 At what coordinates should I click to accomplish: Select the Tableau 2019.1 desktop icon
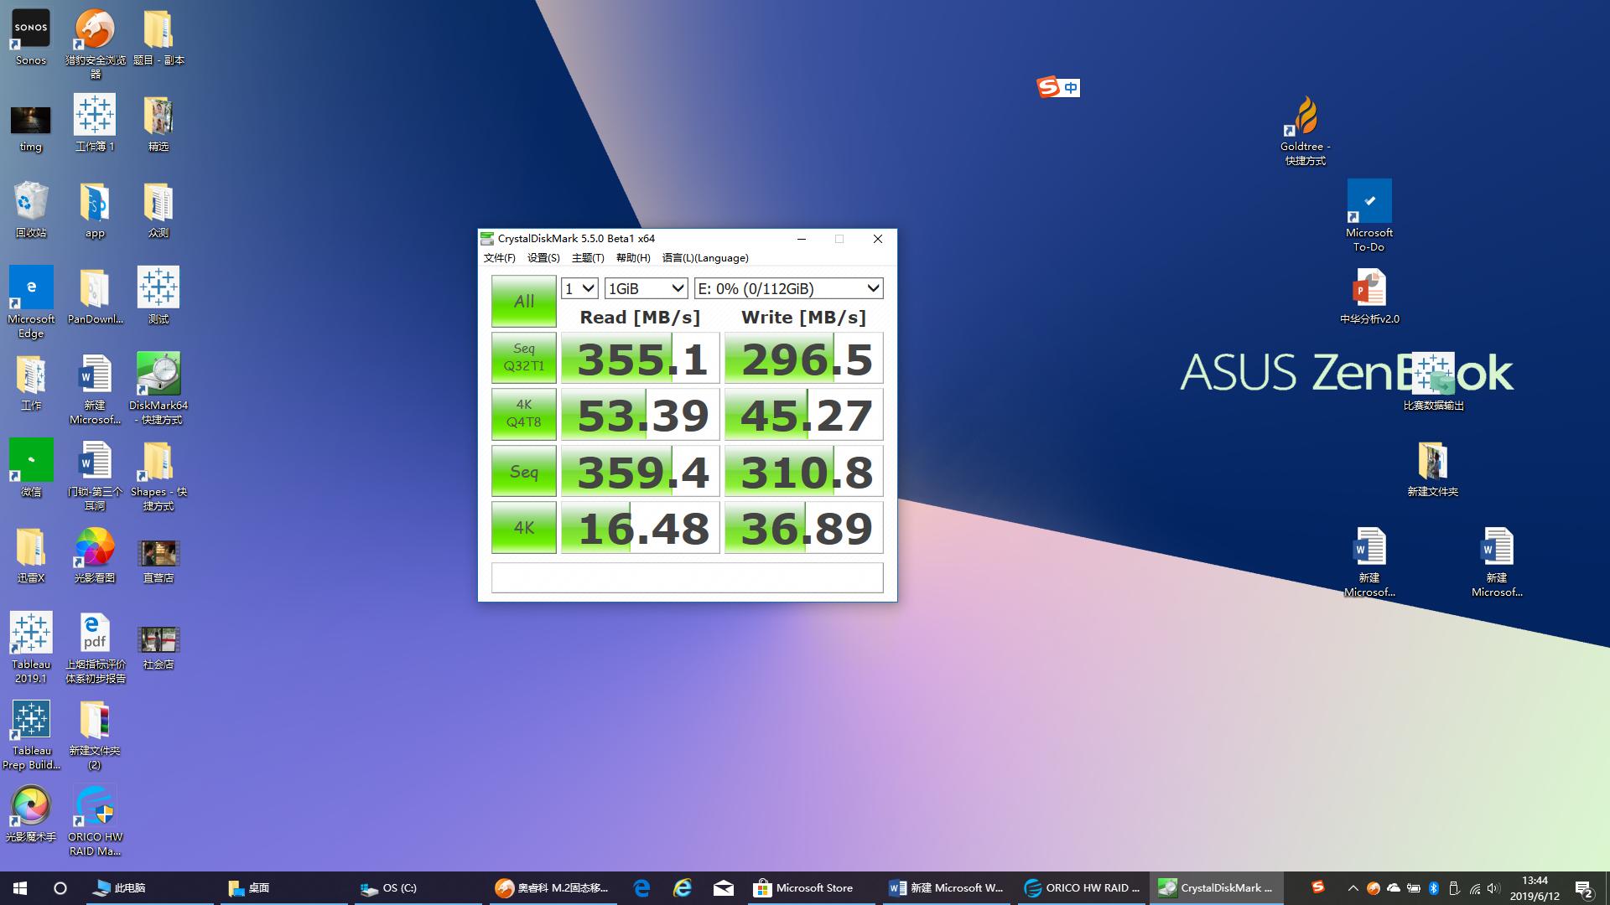pyautogui.click(x=31, y=634)
